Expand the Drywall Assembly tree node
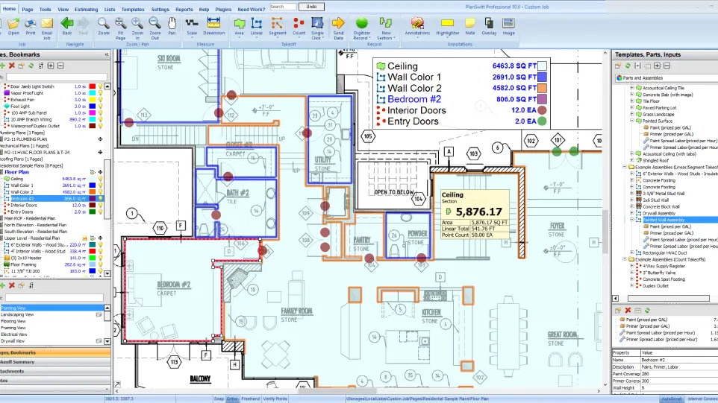 [631, 213]
